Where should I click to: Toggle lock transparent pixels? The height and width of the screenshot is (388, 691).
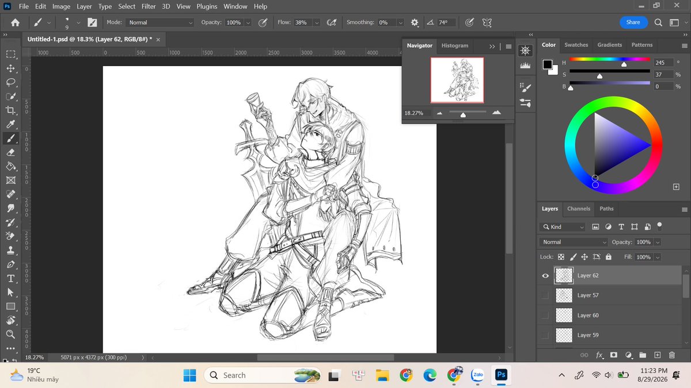[x=561, y=257]
